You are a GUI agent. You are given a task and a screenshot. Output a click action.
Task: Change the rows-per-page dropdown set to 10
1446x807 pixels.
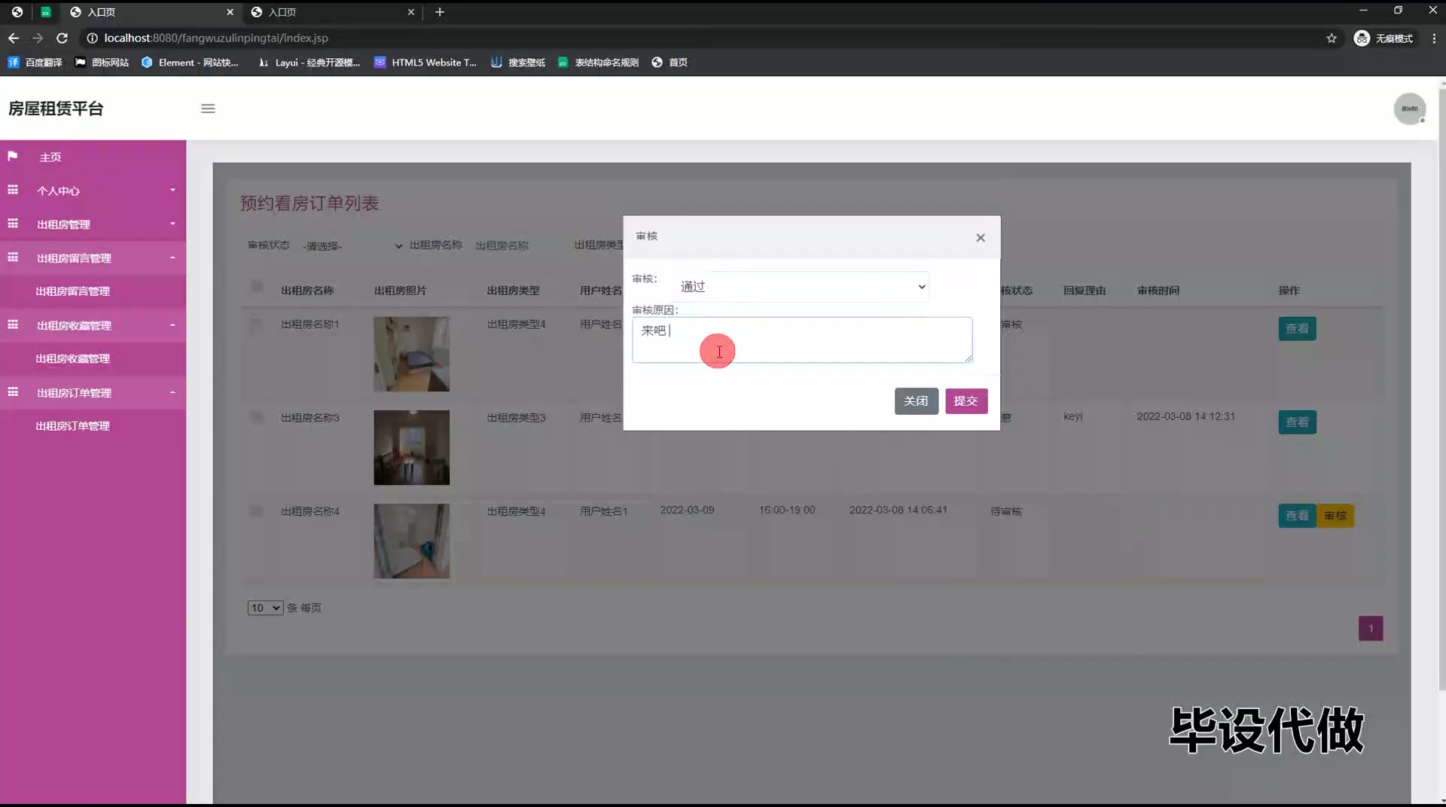click(265, 608)
